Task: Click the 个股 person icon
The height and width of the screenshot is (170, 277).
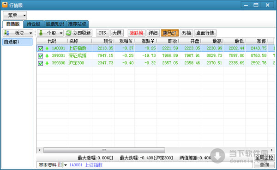Action: pos(41,33)
